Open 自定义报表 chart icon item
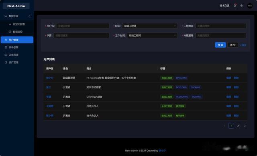This screenshot has height=156, width=257. point(10,24)
